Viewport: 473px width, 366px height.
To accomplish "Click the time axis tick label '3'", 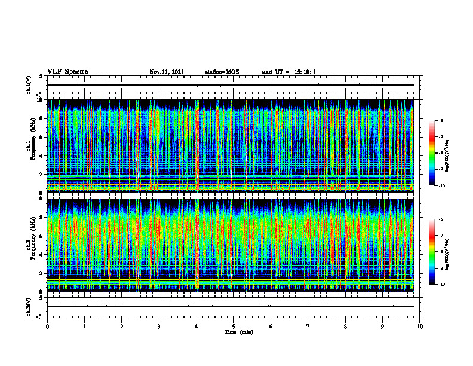I will pyautogui.click(x=159, y=327).
